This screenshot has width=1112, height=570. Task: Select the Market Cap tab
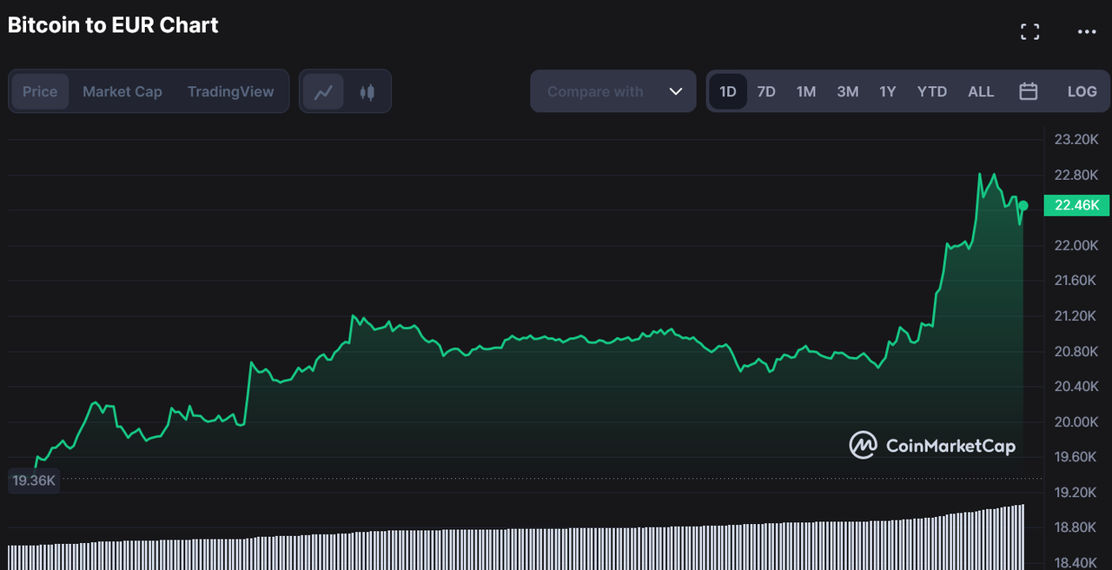(122, 91)
